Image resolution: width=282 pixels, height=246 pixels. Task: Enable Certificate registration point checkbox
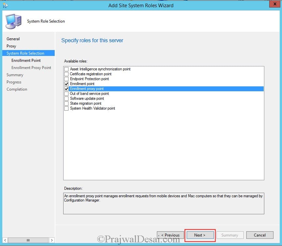[x=66, y=74]
